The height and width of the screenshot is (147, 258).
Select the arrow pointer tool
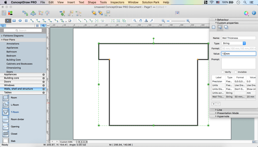click(8, 21)
